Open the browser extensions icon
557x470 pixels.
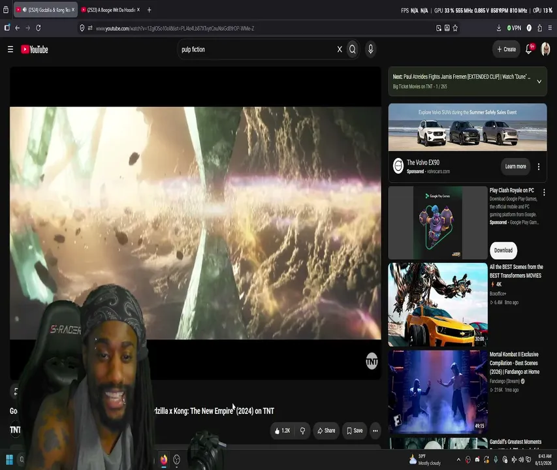pyautogui.click(x=539, y=28)
